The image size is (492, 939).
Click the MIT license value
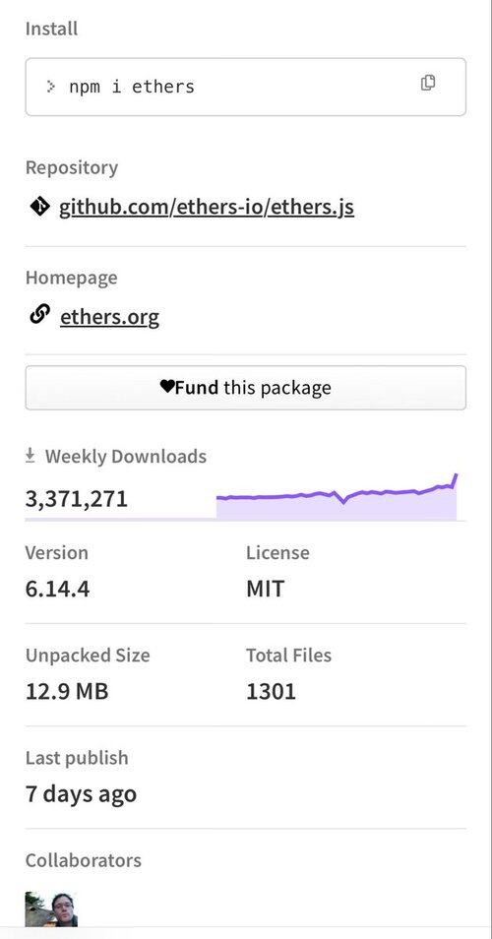click(x=265, y=589)
